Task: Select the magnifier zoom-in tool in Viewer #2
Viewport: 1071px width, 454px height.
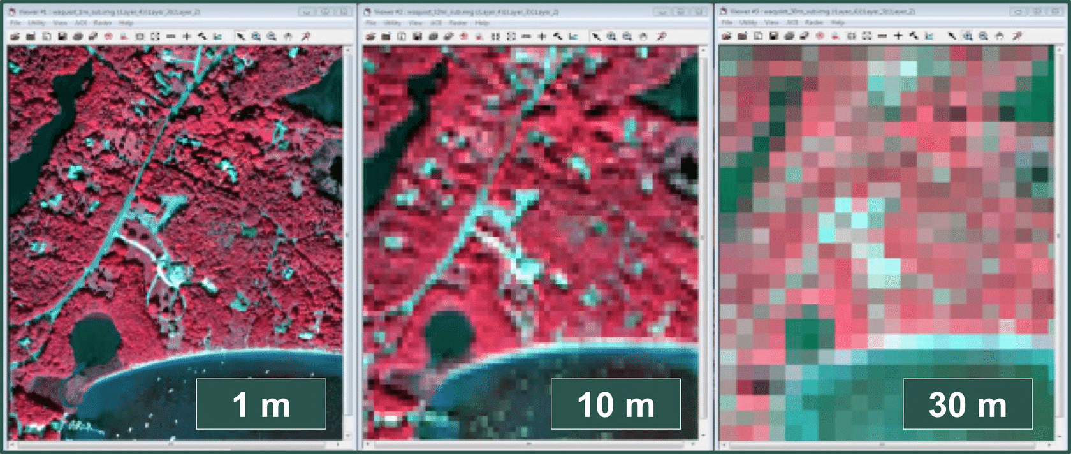Action: coord(611,36)
